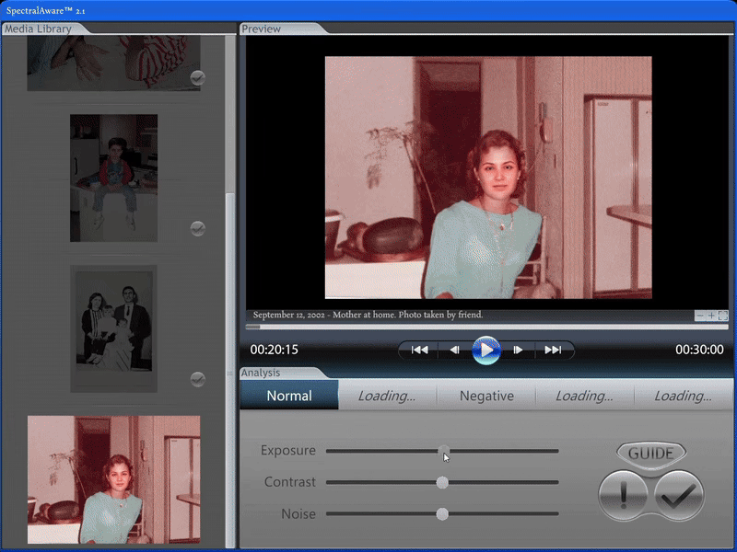Click the Media Library scrollbar
Screen dimensions: 737x552
tap(230, 276)
